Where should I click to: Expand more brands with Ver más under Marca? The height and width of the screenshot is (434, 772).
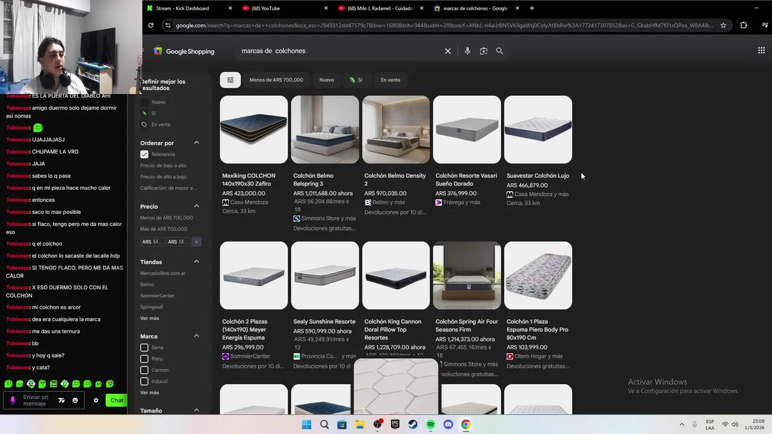pyautogui.click(x=150, y=392)
